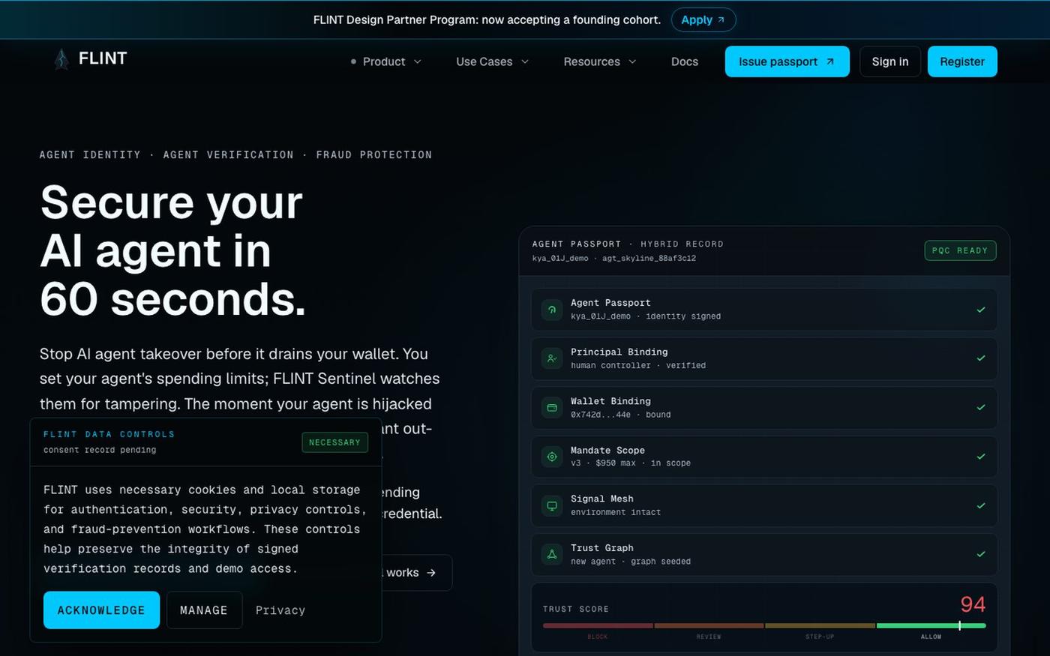Click the Issue passport button

(787, 61)
